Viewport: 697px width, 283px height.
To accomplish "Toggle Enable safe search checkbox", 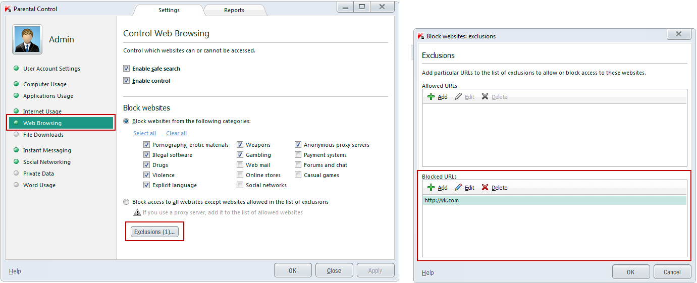I will pos(127,69).
